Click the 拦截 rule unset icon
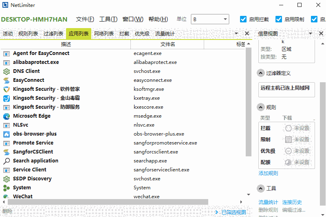Viewport: 326px width, 217px height. pos(289,128)
